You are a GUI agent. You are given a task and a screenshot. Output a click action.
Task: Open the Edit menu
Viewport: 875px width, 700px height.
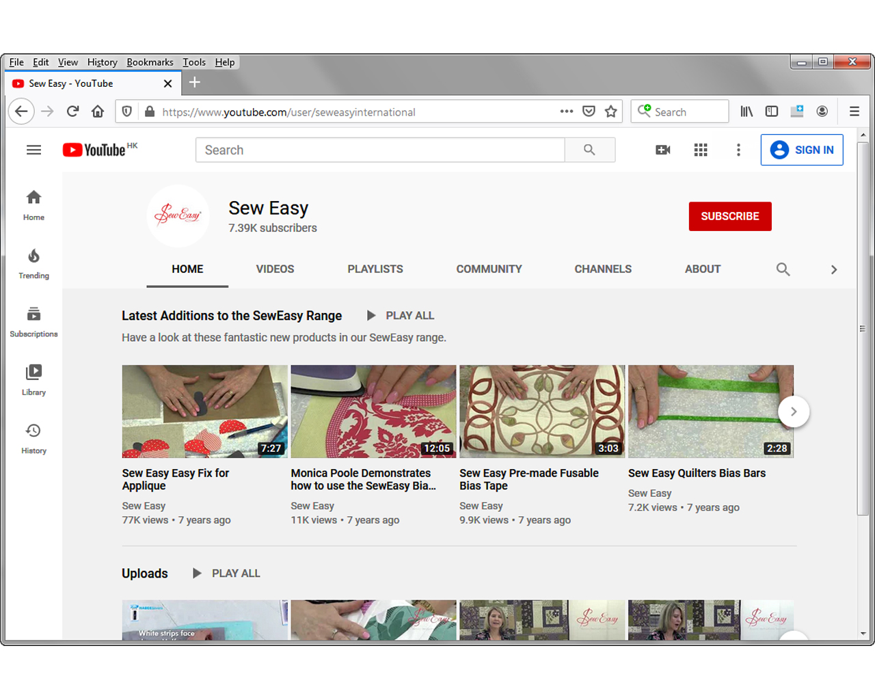[x=41, y=62]
